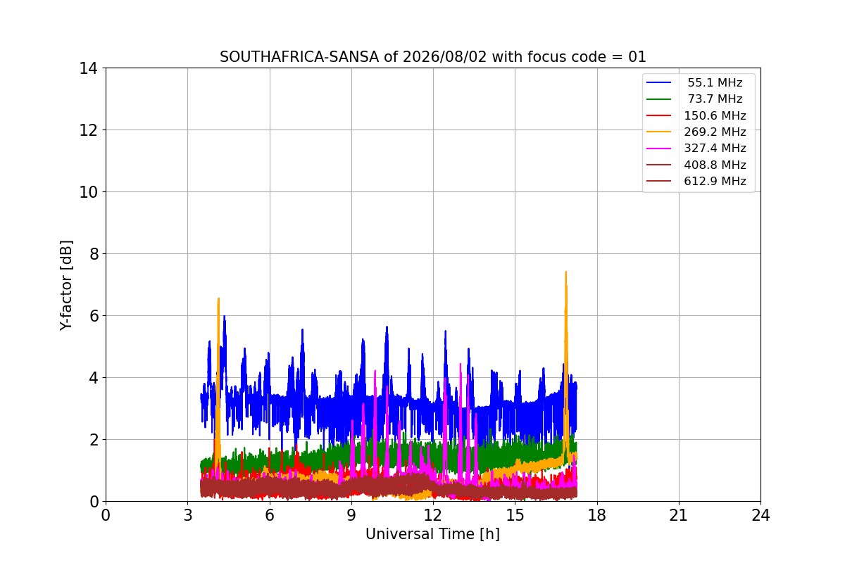Click the Y-factor [dB] axis label
This screenshot has width=845, height=563.
pos(66,285)
